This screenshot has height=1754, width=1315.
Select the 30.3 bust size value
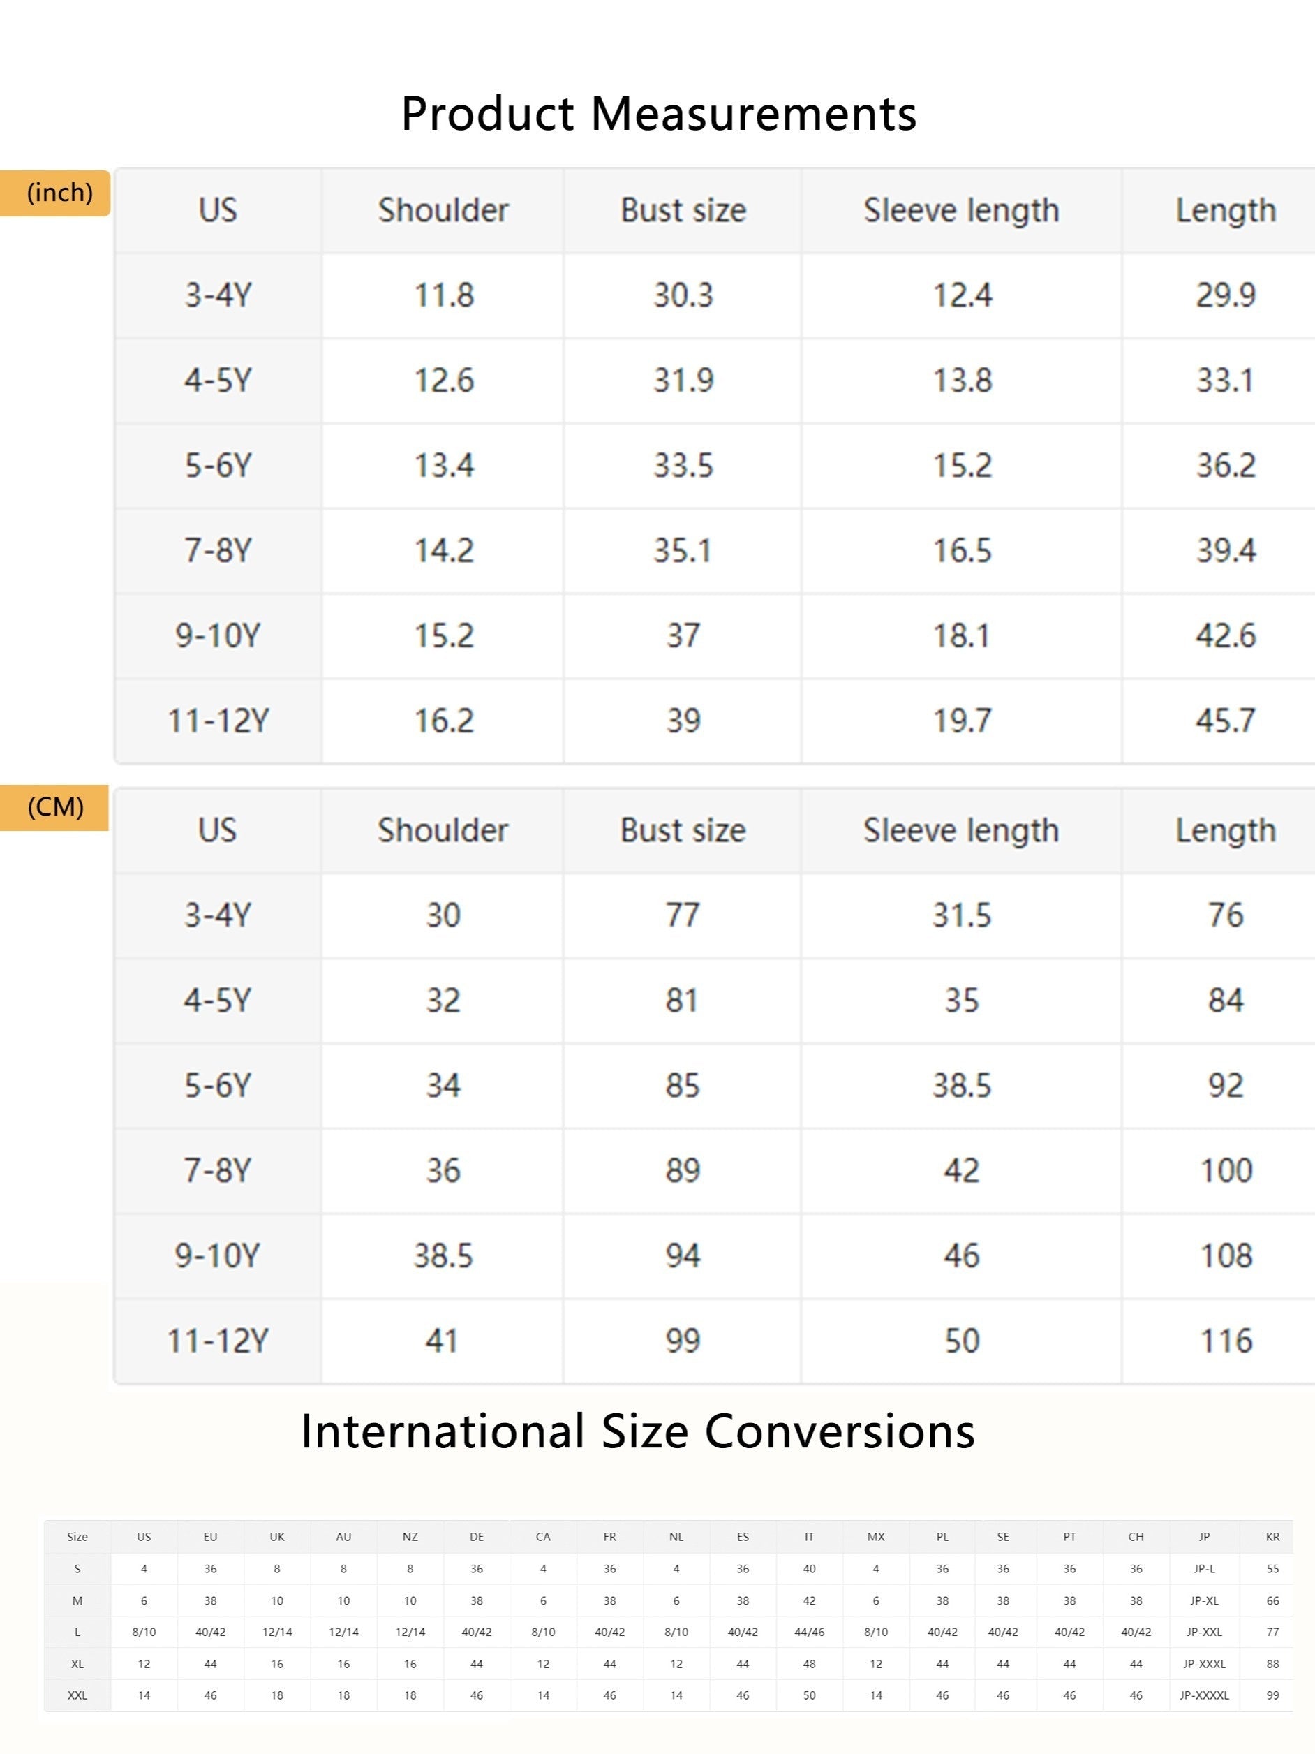(683, 295)
